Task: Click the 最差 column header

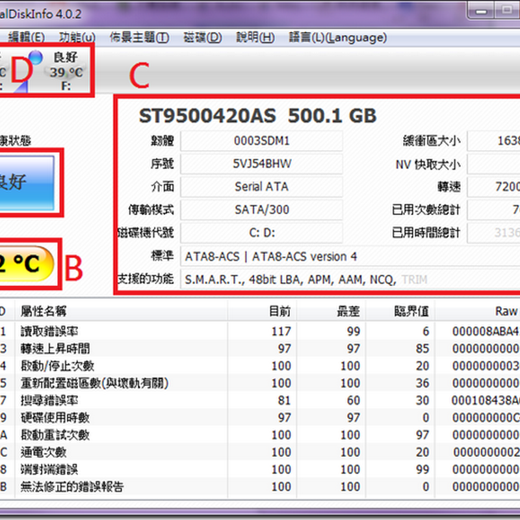Action: 331,311
